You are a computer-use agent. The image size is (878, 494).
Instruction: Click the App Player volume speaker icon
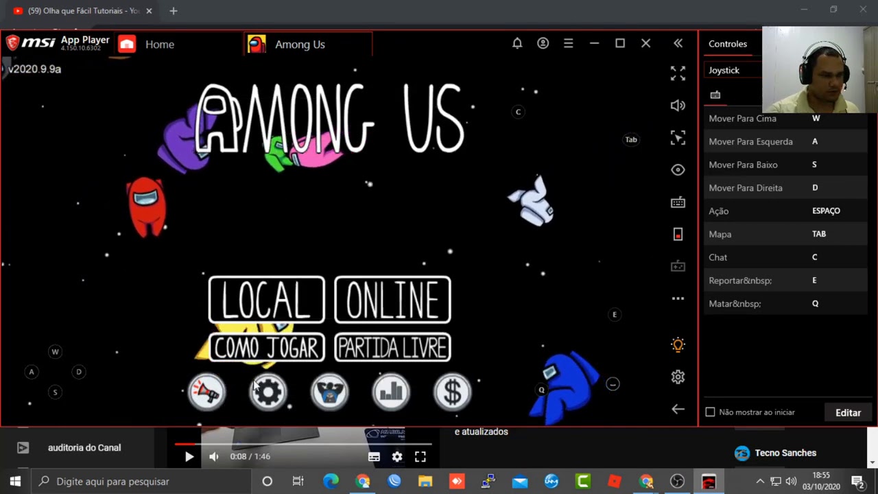(x=678, y=105)
